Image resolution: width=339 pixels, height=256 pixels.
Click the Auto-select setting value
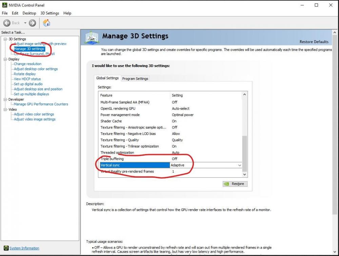click(x=181, y=109)
